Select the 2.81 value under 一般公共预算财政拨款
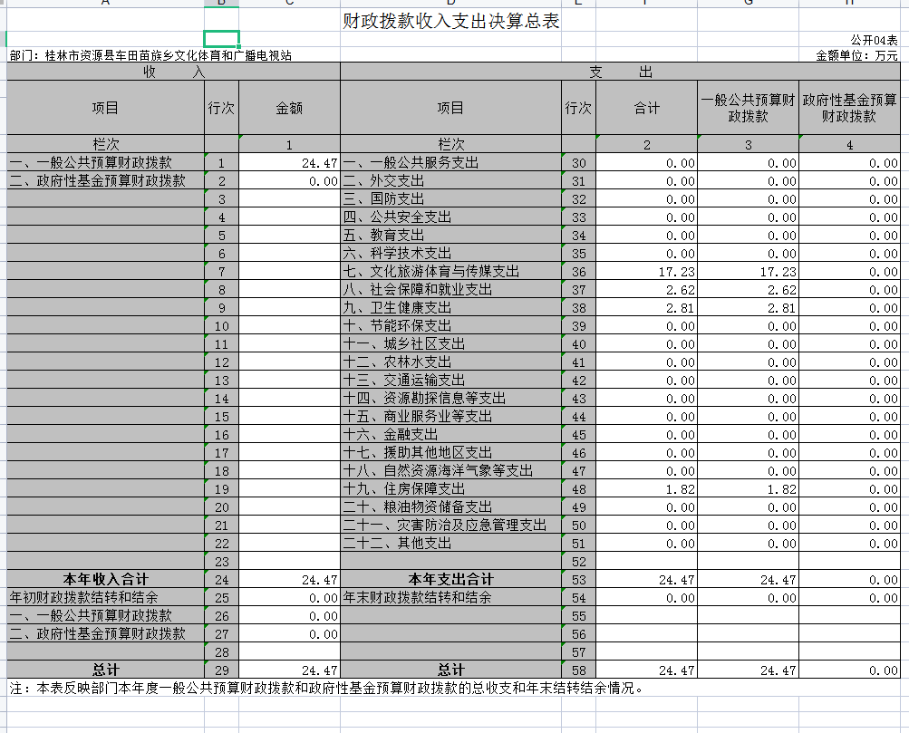The height and width of the screenshot is (733, 909). [x=749, y=308]
